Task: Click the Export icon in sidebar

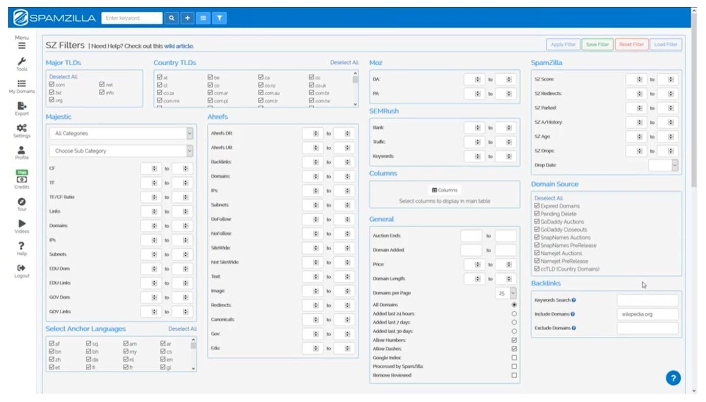Action: click(22, 106)
